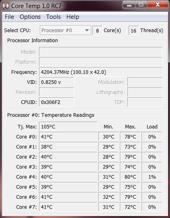170x218 pixels.
Task: Click the disabled maximize button
Action: coord(141,5)
